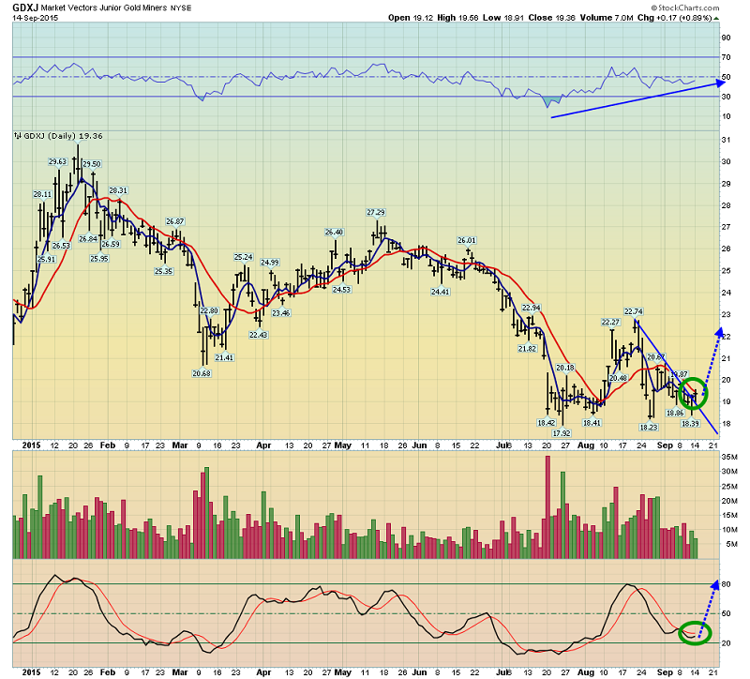Viewport: 750px width, 679px height.
Task: Click the 25.35 price label
Action: pos(163,271)
